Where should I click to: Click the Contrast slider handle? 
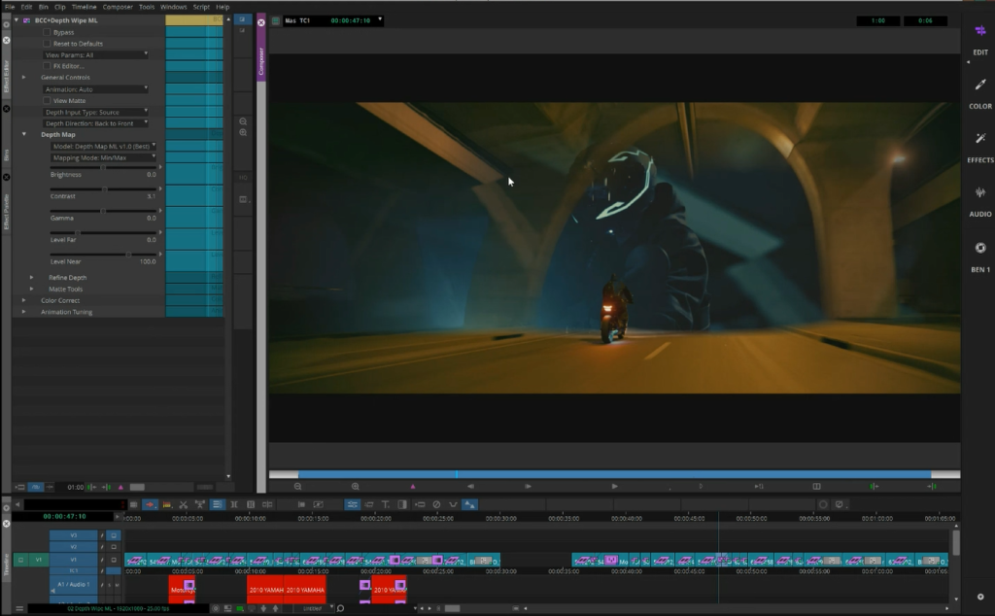tap(104, 188)
